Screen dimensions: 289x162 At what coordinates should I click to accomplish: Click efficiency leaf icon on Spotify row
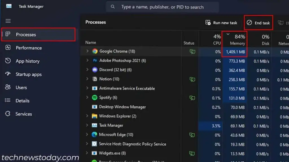click(192, 98)
